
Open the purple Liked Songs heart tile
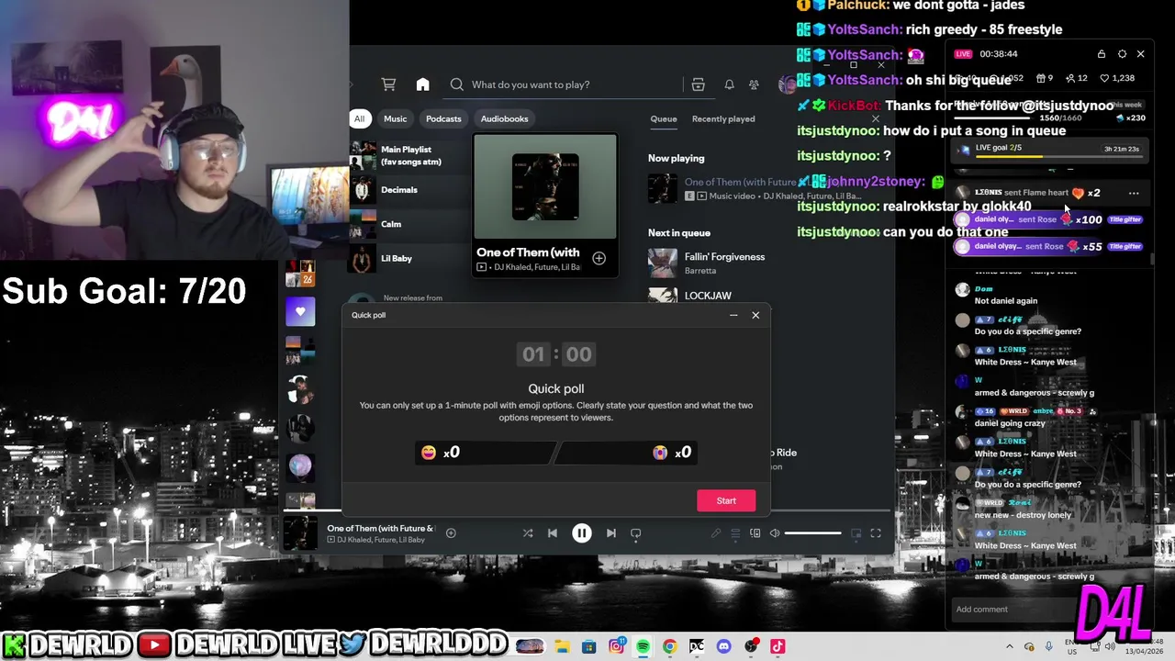pos(300,312)
